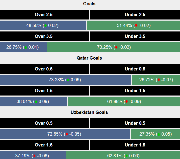Click red down arrow in 37.19% bar
180x159 pixels.
[x=35, y=156]
